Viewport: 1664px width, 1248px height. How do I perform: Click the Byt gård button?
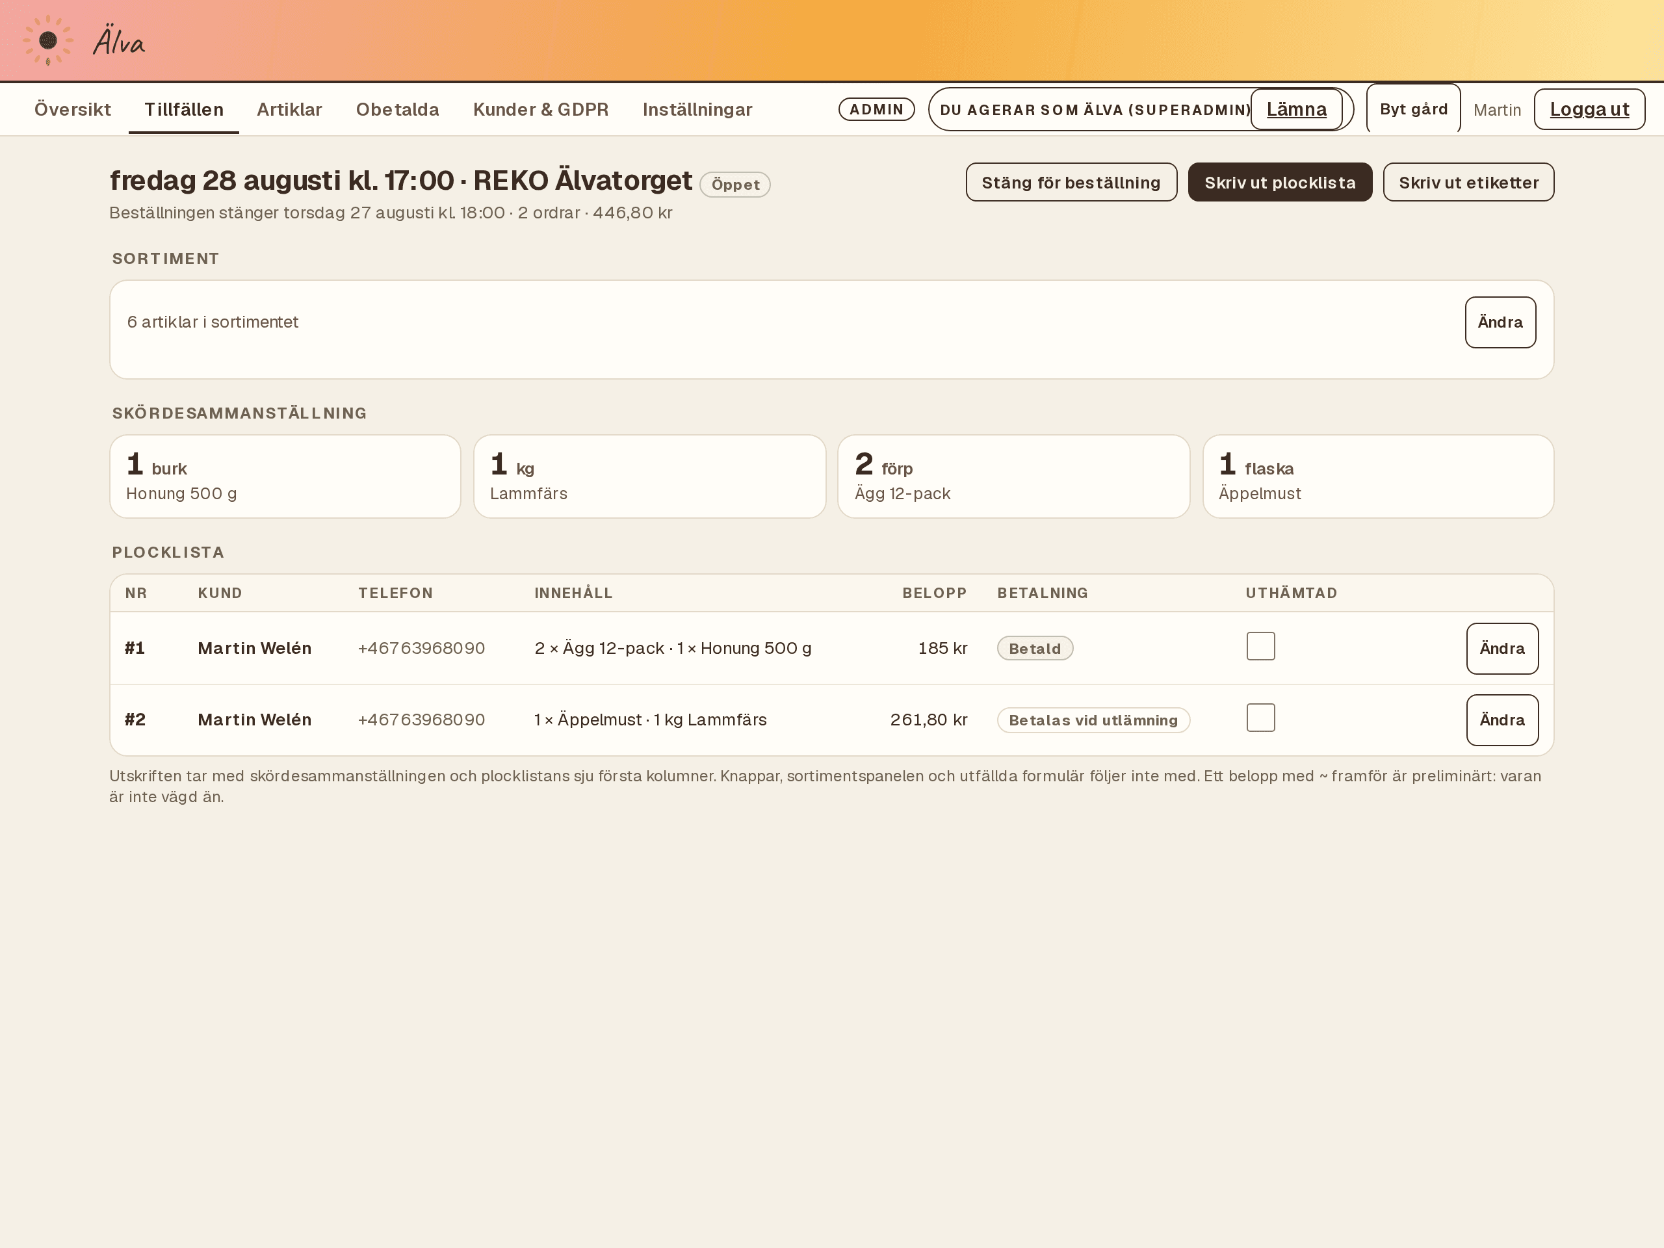1414,109
